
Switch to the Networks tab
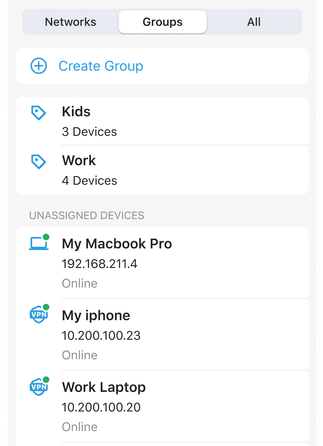tap(70, 22)
